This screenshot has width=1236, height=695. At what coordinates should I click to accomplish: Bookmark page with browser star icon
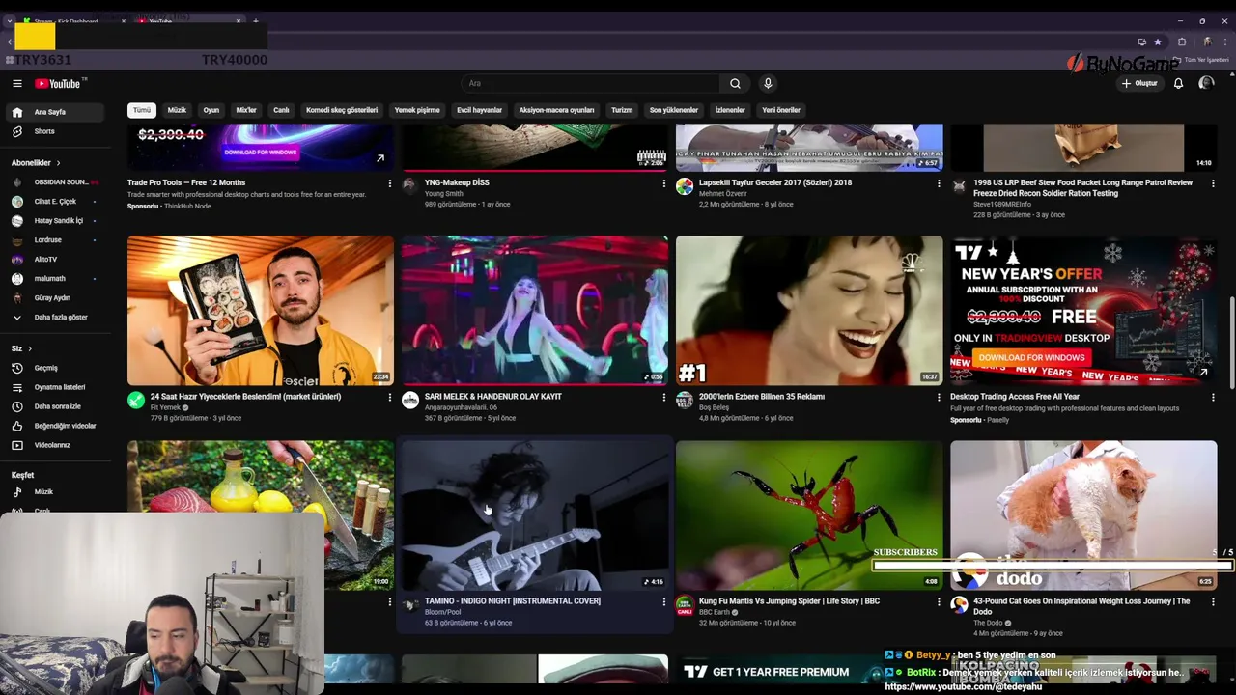[1158, 42]
